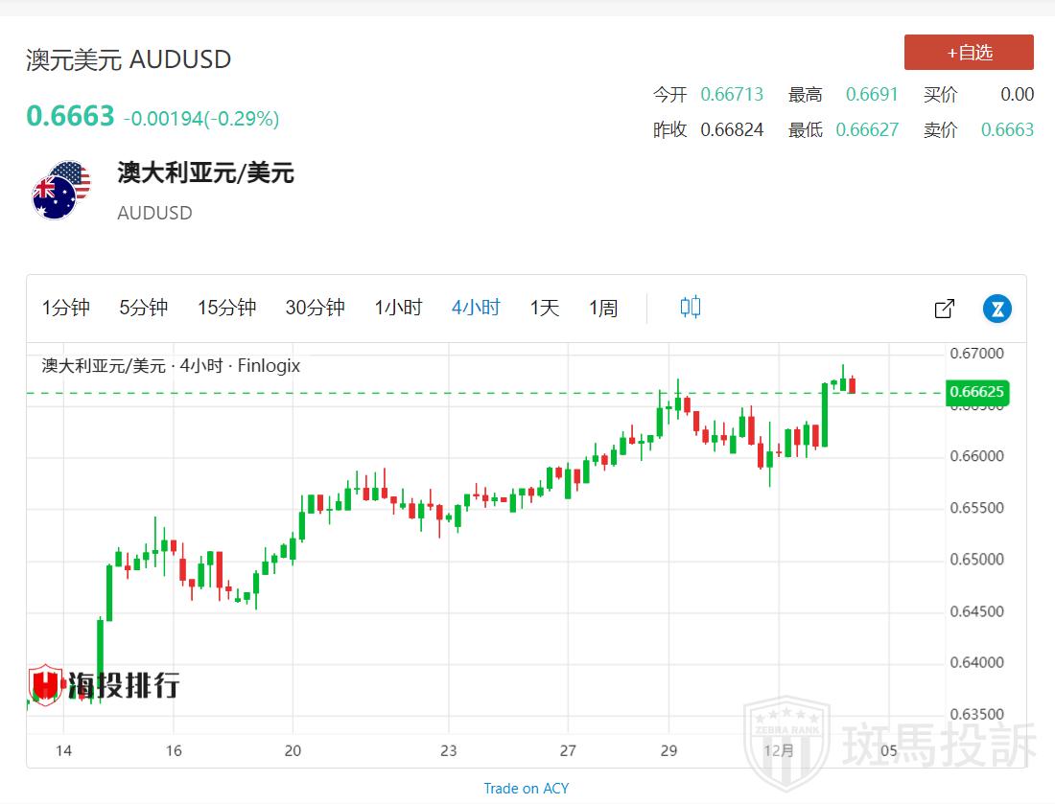Screen dimensions: 1055x804
Task: Click the chart title 澳大利亚元/美元 · 4小时 · Finlogix
Action: (x=171, y=366)
